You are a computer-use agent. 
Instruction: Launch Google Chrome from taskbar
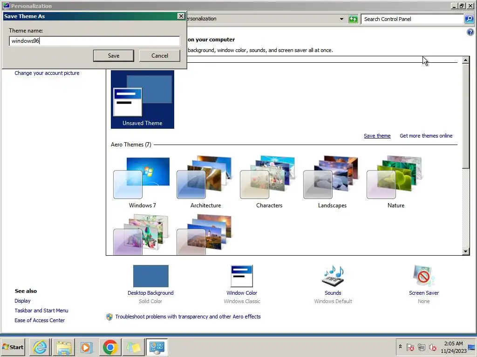coord(110,347)
